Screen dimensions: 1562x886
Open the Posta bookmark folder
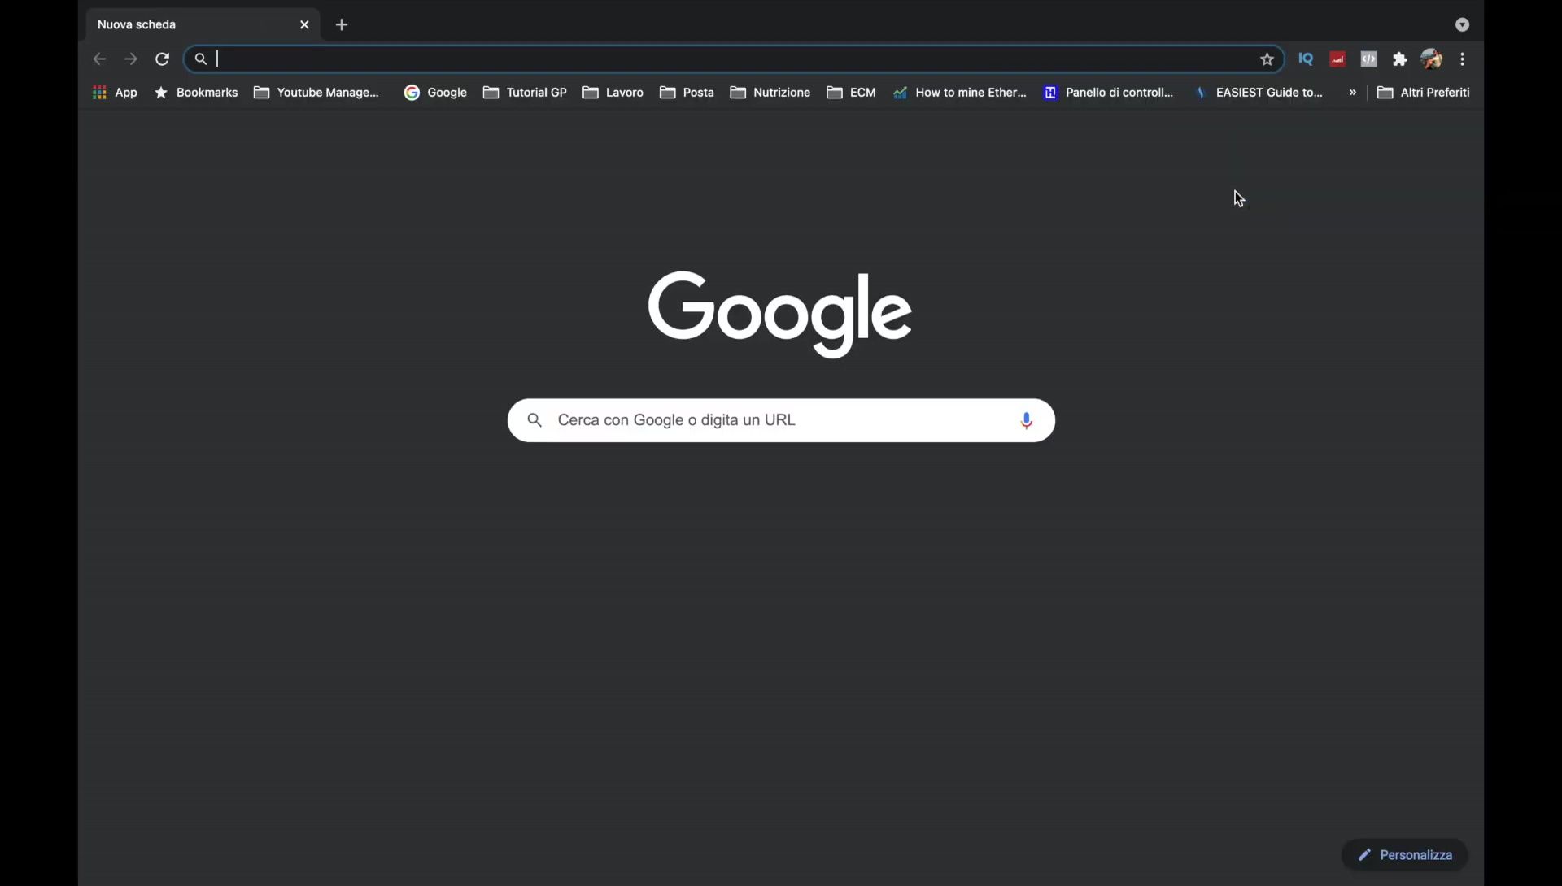tap(687, 93)
